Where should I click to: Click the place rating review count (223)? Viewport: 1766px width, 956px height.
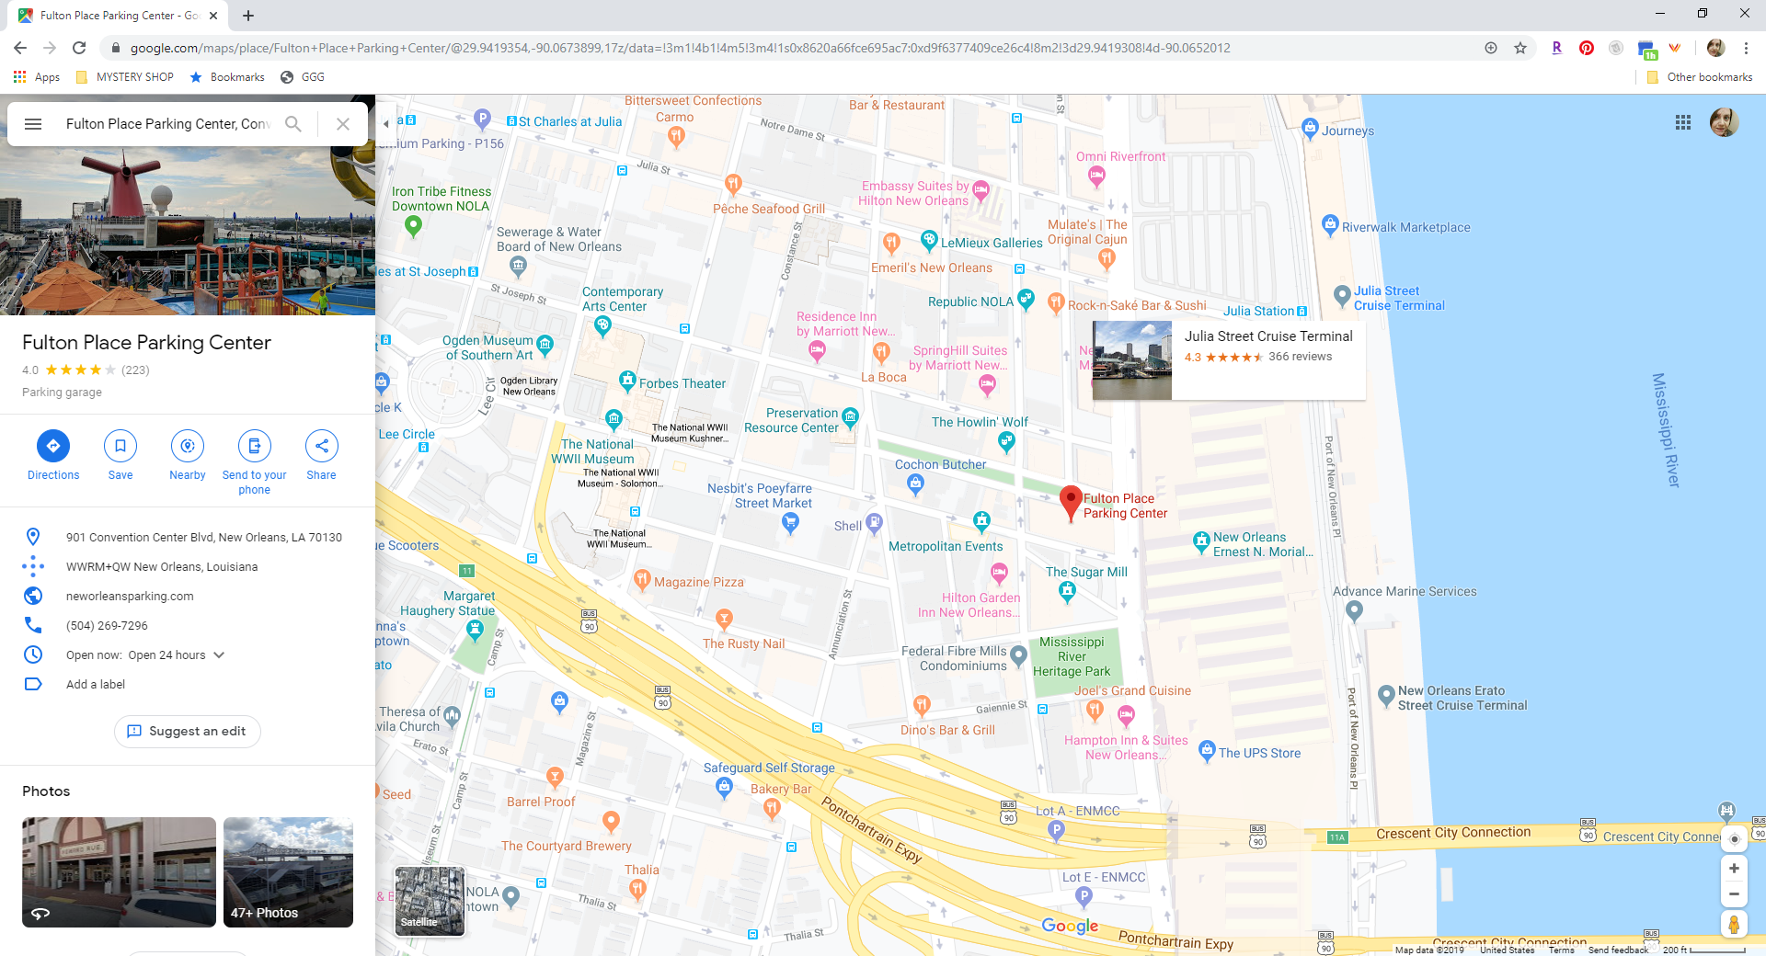point(135,370)
